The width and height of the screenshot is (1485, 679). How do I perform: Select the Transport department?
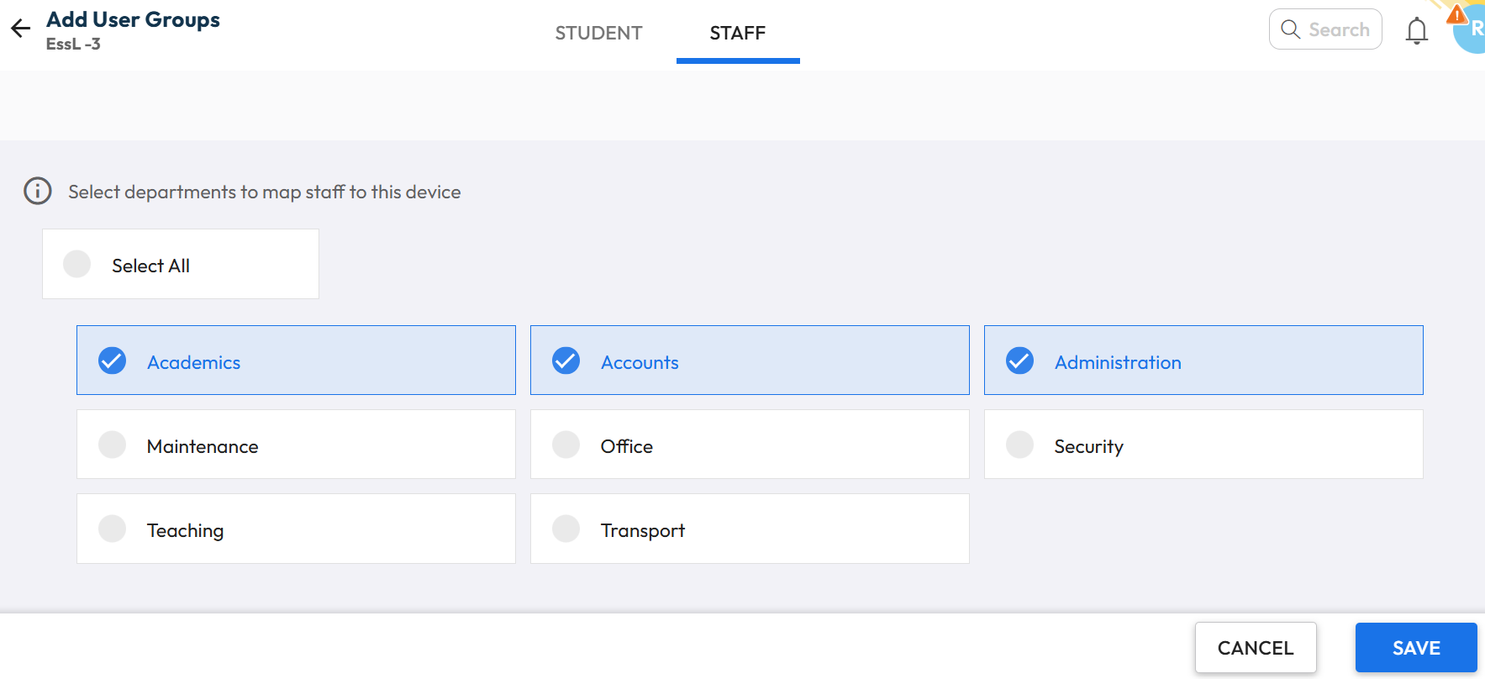click(566, 529)
